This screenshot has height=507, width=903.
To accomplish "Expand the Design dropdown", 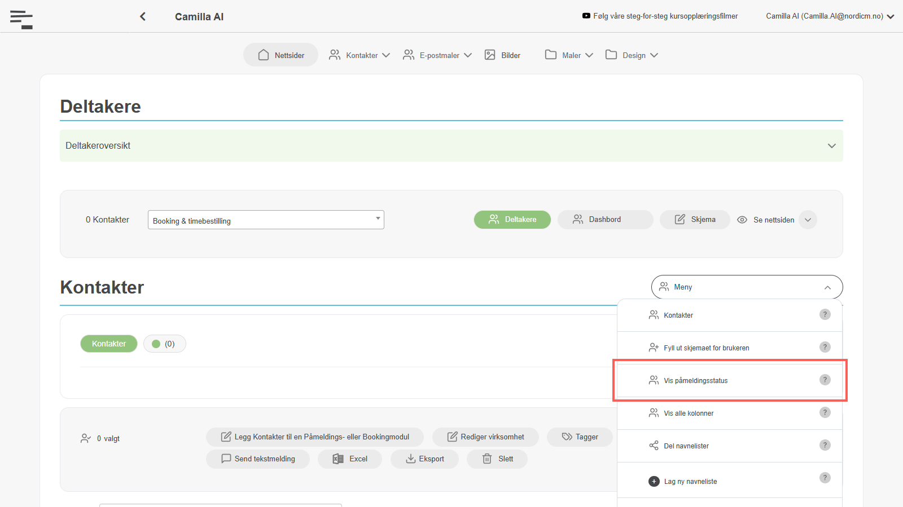I will [632, 55].
